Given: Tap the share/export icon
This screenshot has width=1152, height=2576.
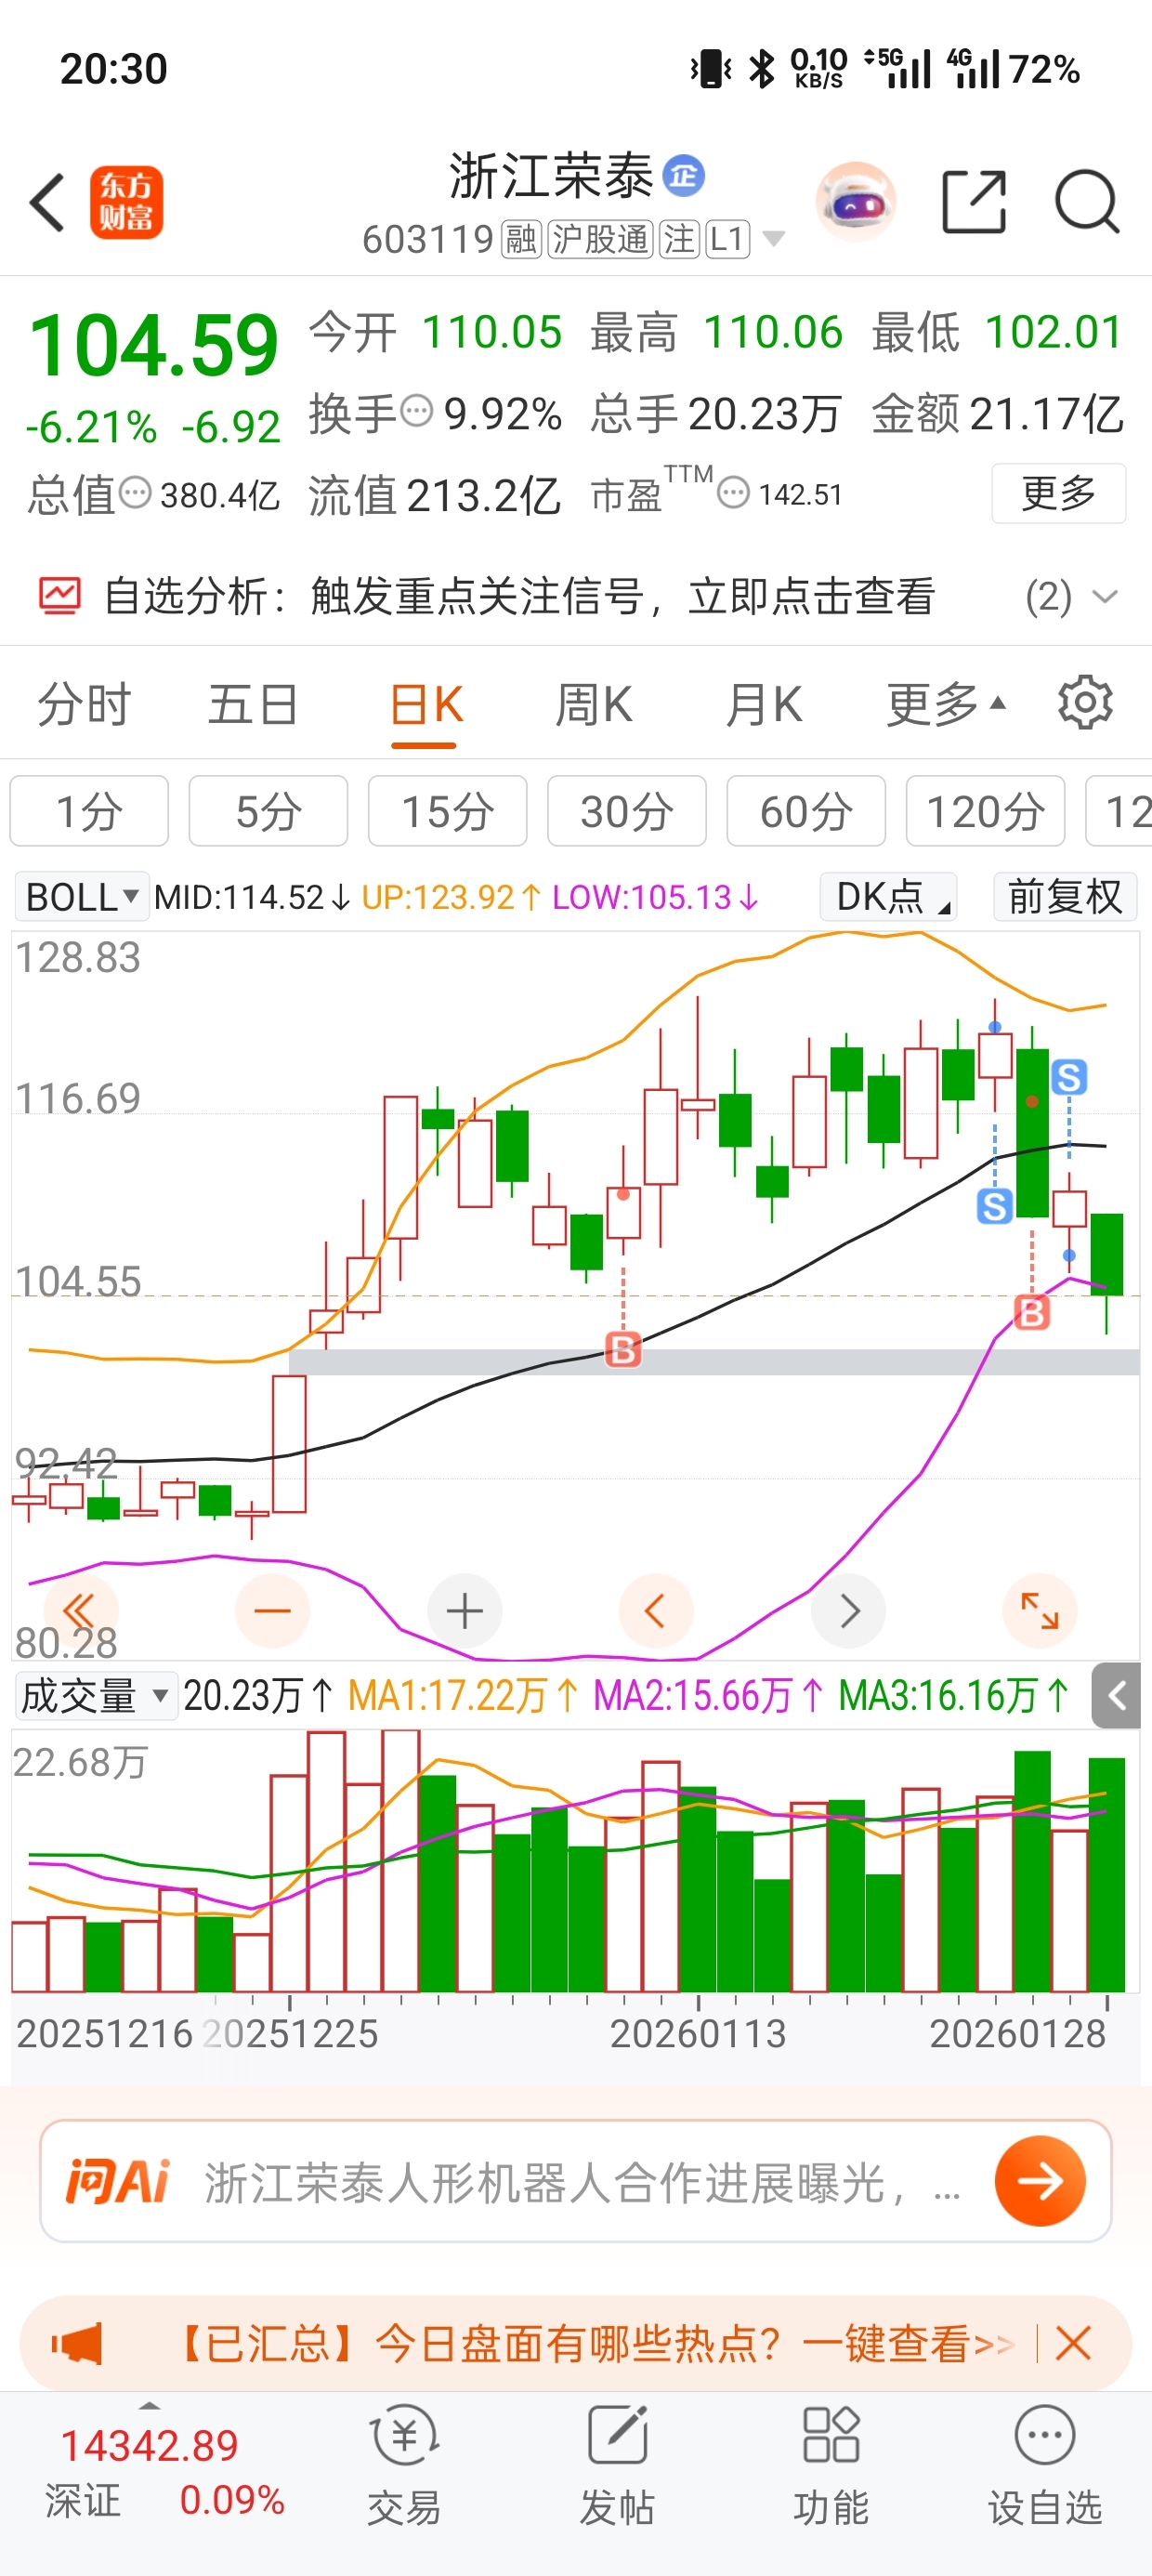Looking at the screenshot, I should [974, 202].
